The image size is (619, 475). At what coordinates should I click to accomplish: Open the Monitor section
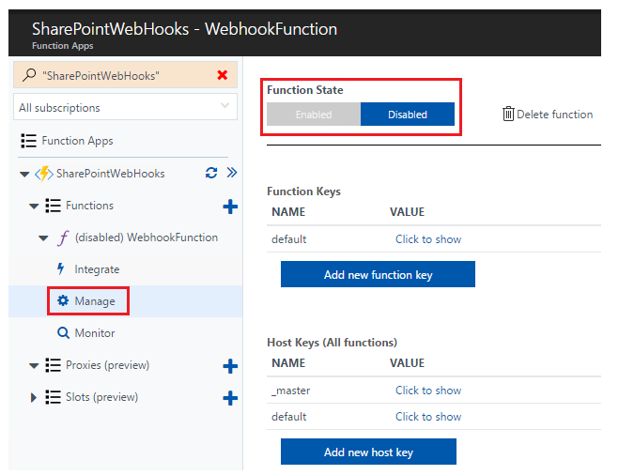coord(95,333)
